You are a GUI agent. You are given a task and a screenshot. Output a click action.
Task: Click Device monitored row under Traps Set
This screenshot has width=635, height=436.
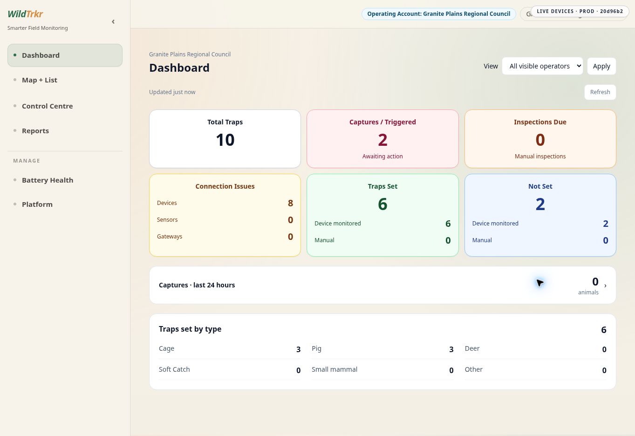click(382, 224)
